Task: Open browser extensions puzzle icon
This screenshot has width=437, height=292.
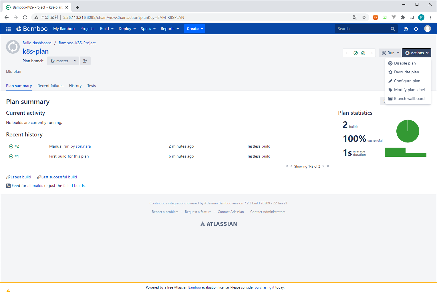Action: coord(403,17)
